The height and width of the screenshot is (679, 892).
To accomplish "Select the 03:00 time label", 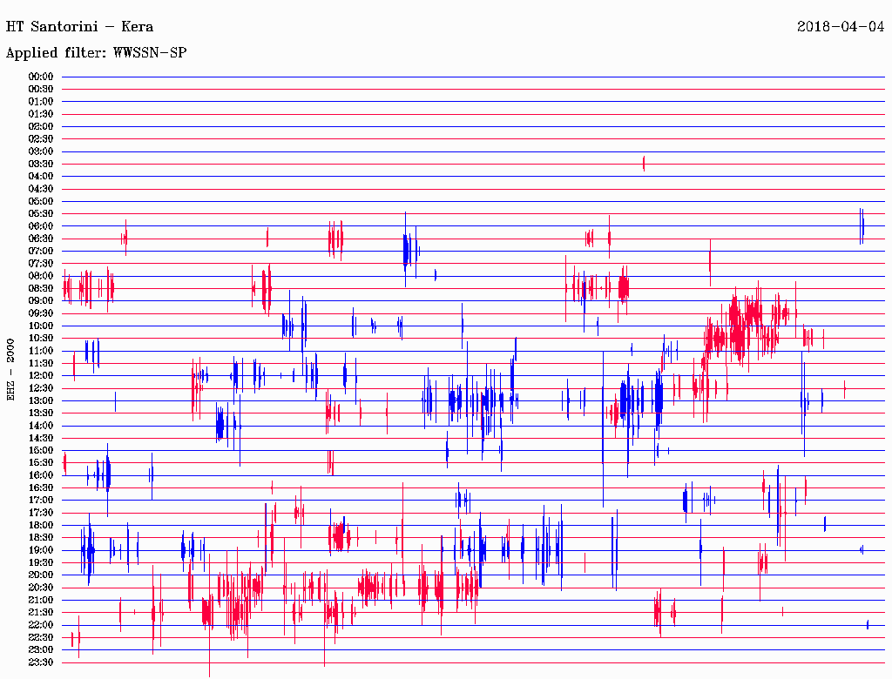I will coord(41,151).
